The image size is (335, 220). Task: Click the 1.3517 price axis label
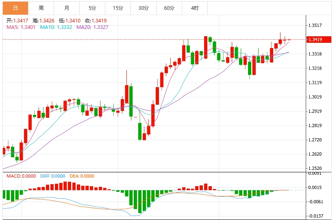[315, 25]
